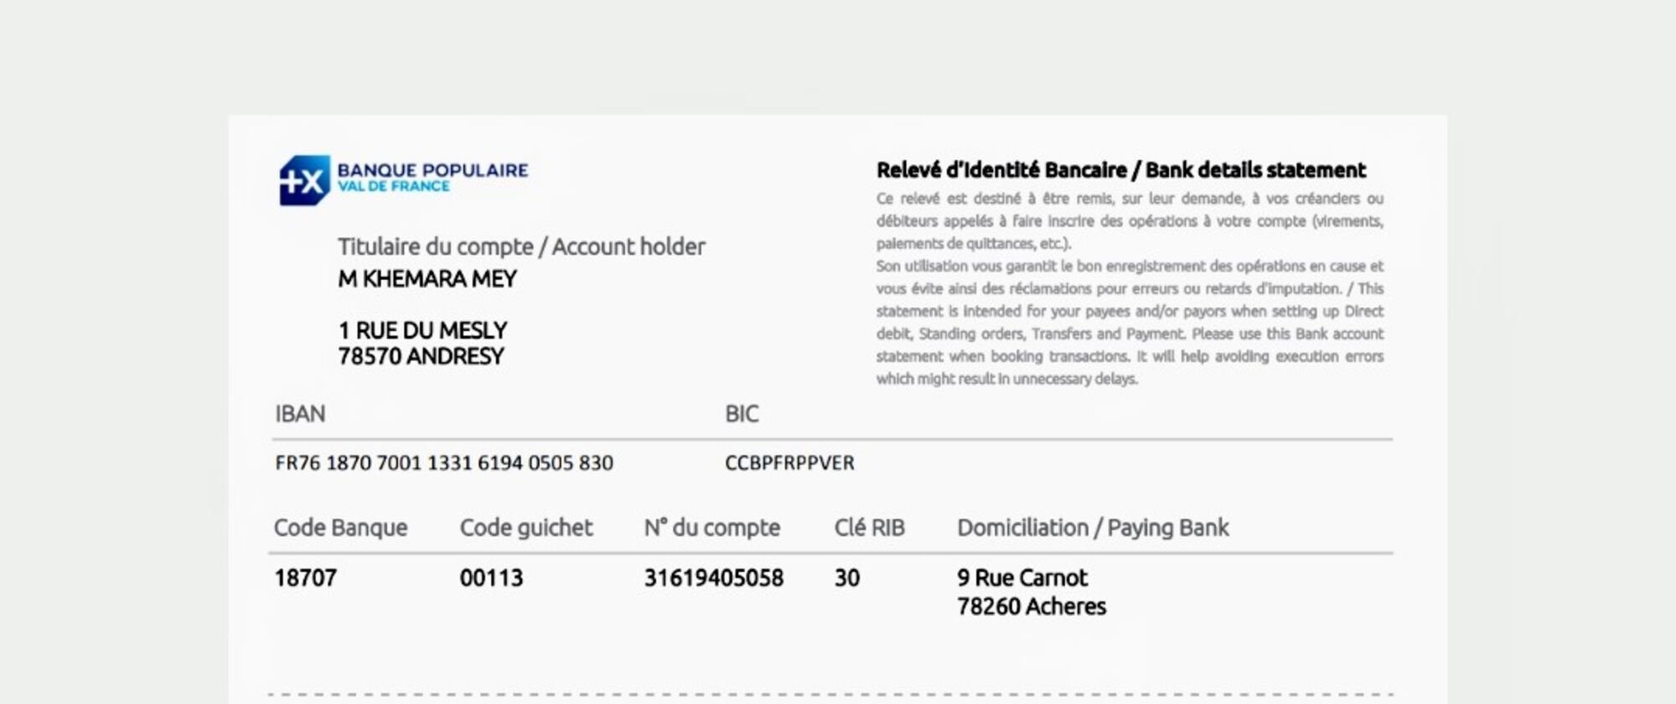Click the Banque Populaire Val de France name
This screenshot has height=704, width=1676.
pyautogui.click(x=432, y=177)
